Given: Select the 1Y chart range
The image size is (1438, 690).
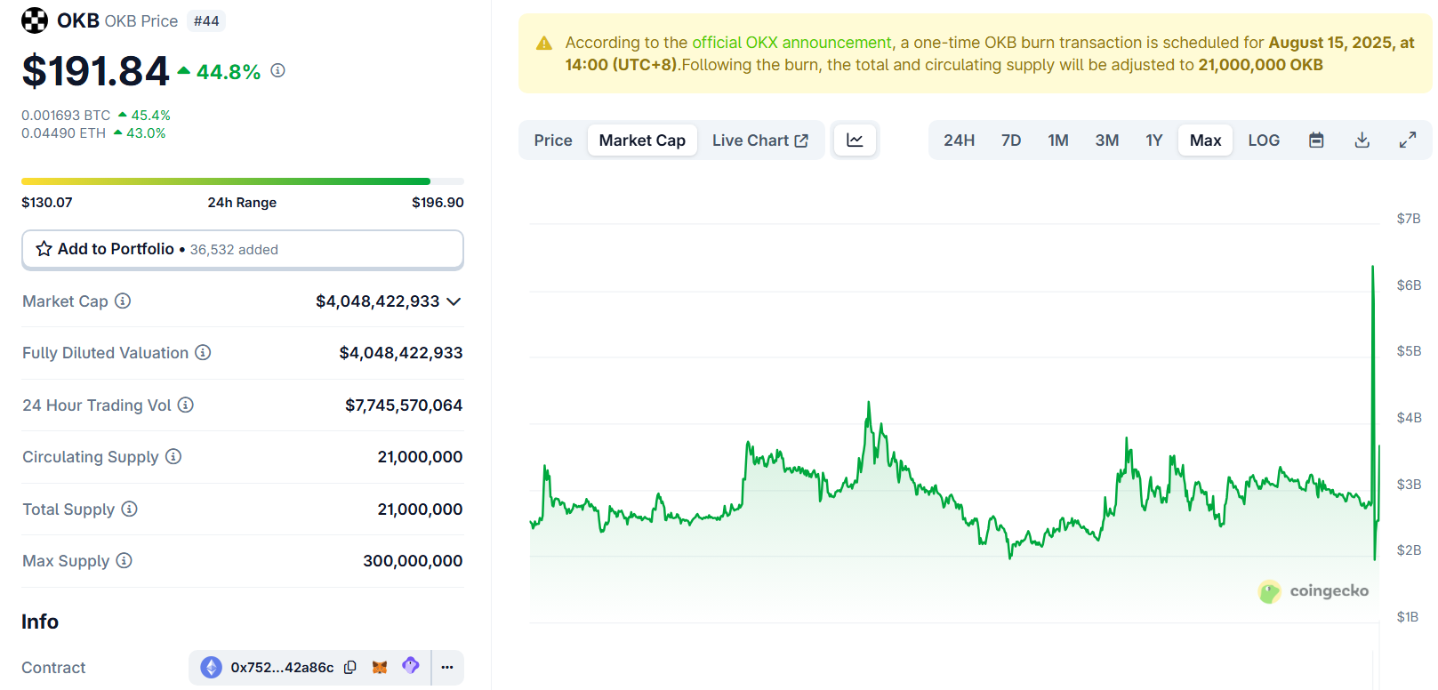Looking at the screenshot, I should (1153, 140).
